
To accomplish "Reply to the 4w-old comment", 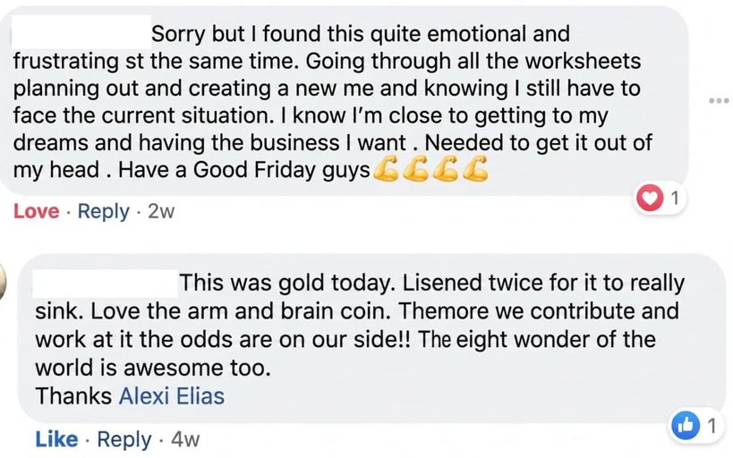I will (x=124, y=440).
